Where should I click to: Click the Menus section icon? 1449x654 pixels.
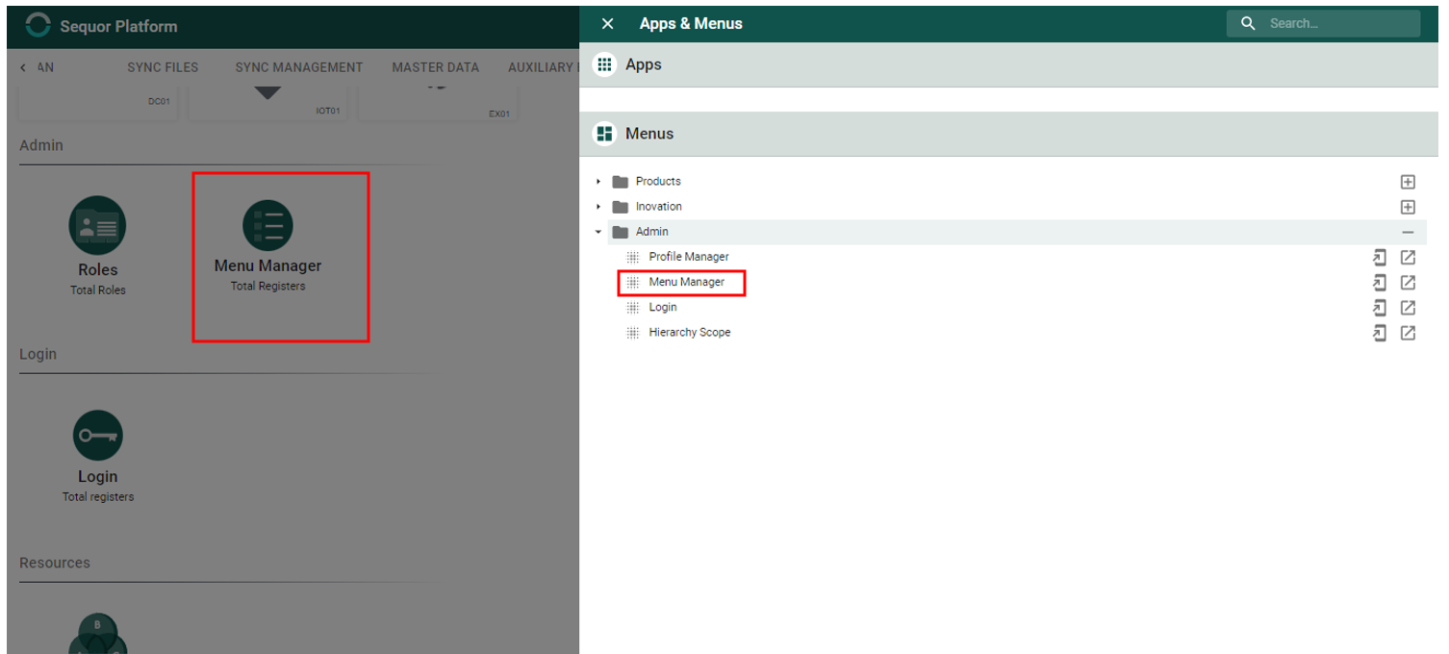604,134
